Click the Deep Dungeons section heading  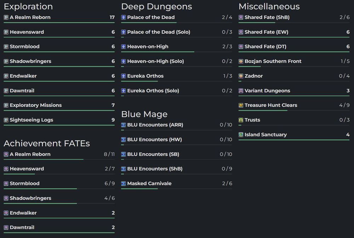[156, 6]
